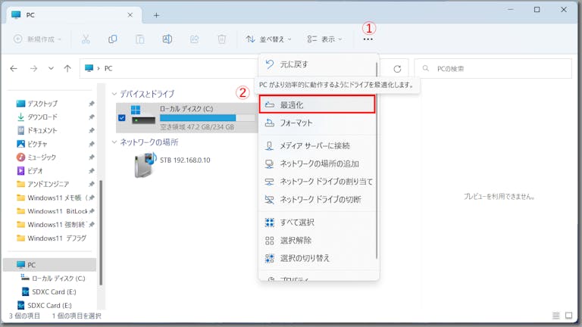Refresh the PC view

(397, 69)
